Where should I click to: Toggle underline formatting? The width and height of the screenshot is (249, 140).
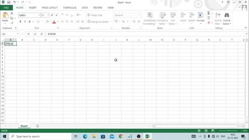[30, 21]
